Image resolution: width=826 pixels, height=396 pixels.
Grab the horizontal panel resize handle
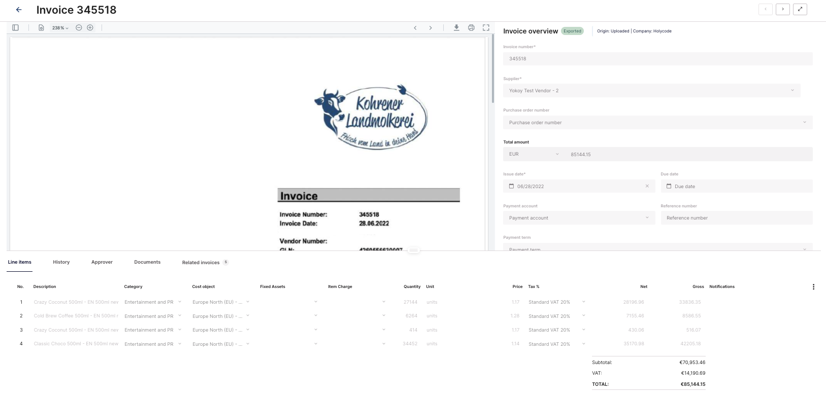pos(414,250)
